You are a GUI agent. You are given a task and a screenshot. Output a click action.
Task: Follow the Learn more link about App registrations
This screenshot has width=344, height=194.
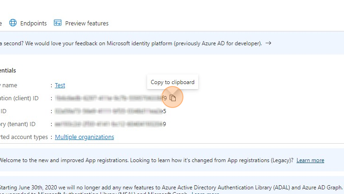pos(310,160)
